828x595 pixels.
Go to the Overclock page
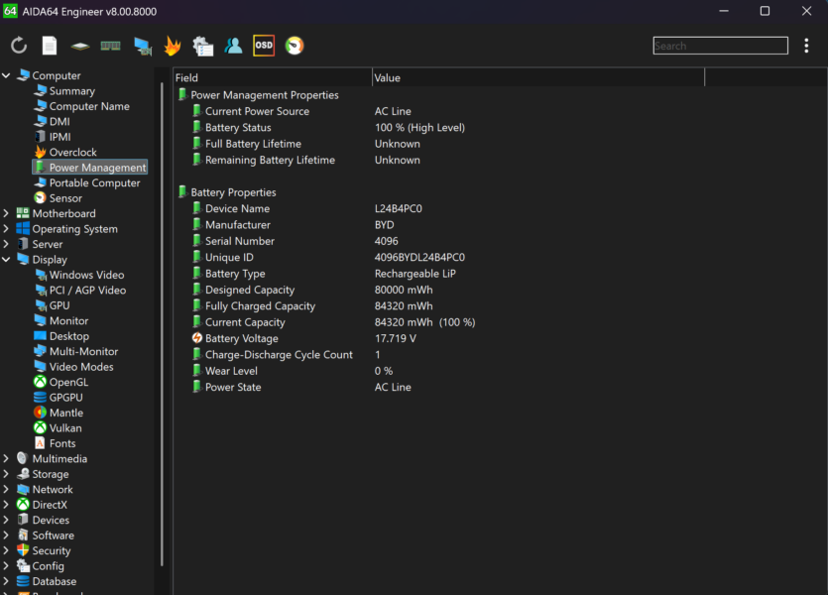click(72, 152)
